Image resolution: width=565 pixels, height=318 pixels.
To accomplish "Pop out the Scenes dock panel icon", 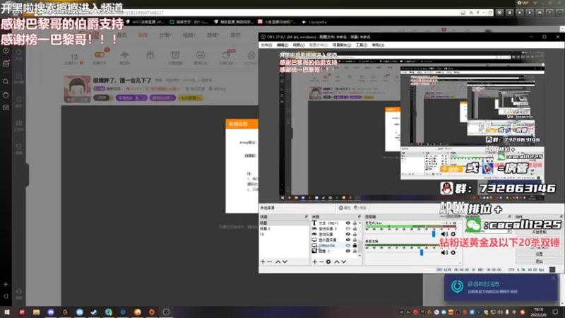I will (307, 217).
